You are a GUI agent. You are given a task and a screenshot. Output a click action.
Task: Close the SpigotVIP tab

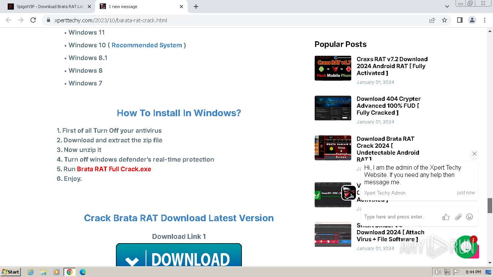89,7
